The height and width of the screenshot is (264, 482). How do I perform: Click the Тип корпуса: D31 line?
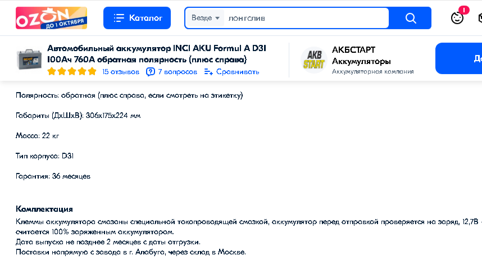pos(44,156)
